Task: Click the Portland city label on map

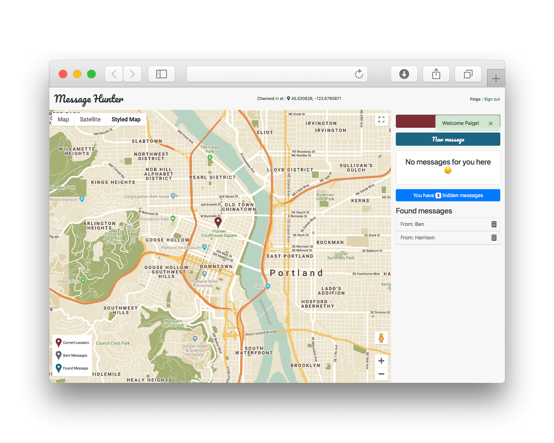Action: (296, 273)
